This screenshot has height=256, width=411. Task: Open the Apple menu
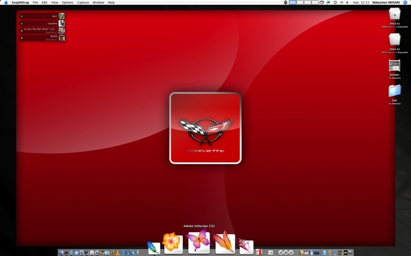point(6,3)
